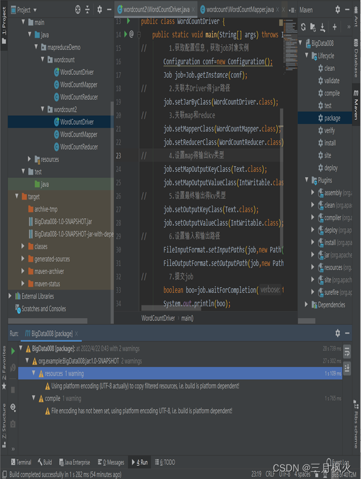Click the CRLF line separator in status bar
Image resolution: width=361 pixels, height=479 pixels.
click(x=270, y=474)
